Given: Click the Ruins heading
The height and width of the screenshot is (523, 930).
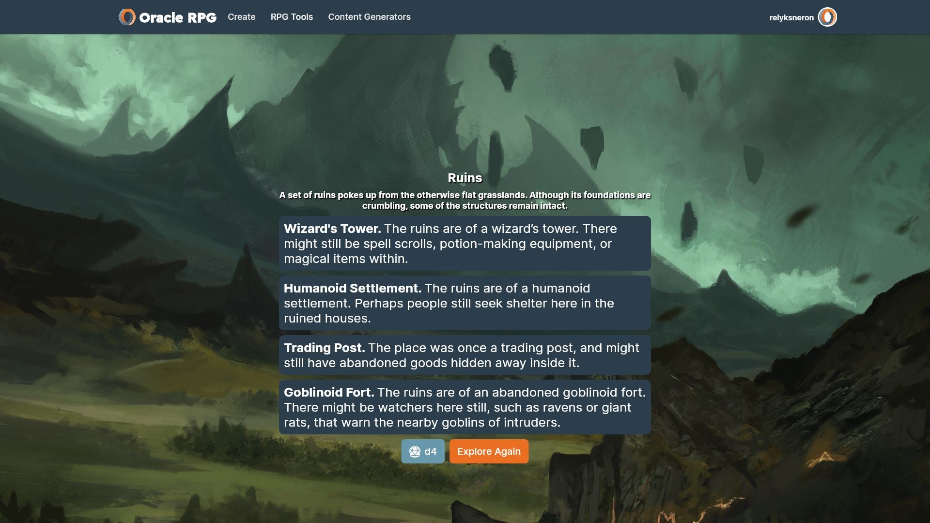Looking at the screenshot, I should (x=465, y=178).
